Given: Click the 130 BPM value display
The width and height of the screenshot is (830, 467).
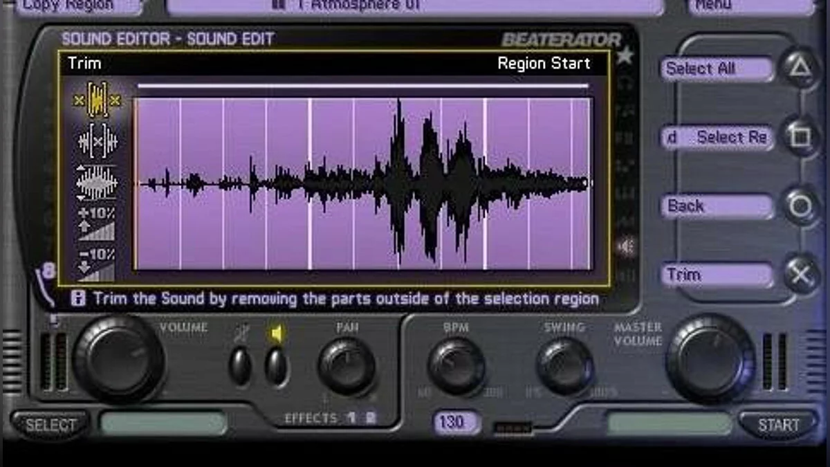Looking at the screenshot, I should (457, 422).
